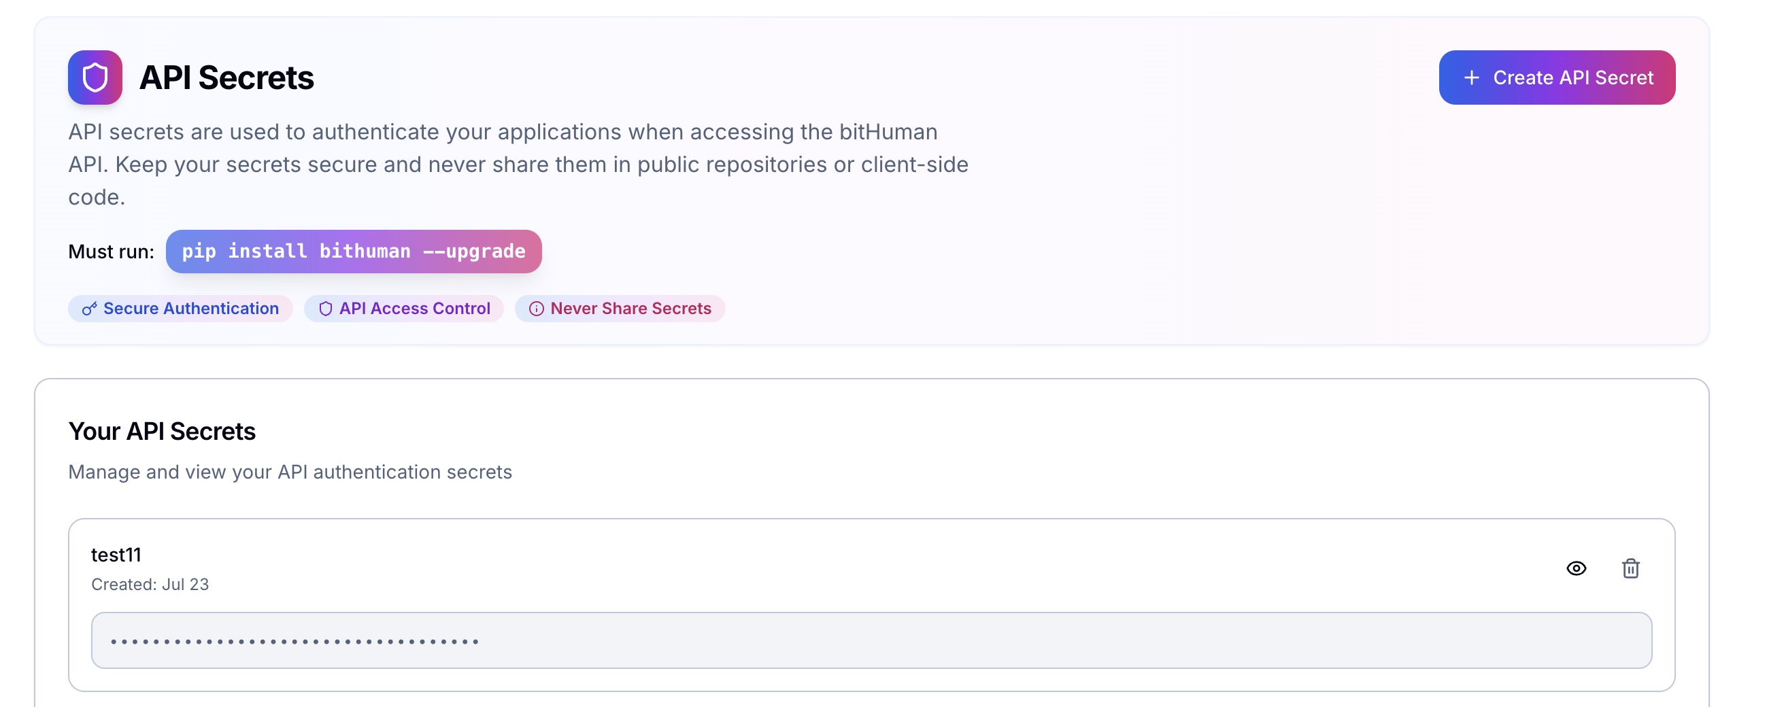
Task: Toggle visibility of the test11 API secret value
Action: click(x=1576, y=568)
